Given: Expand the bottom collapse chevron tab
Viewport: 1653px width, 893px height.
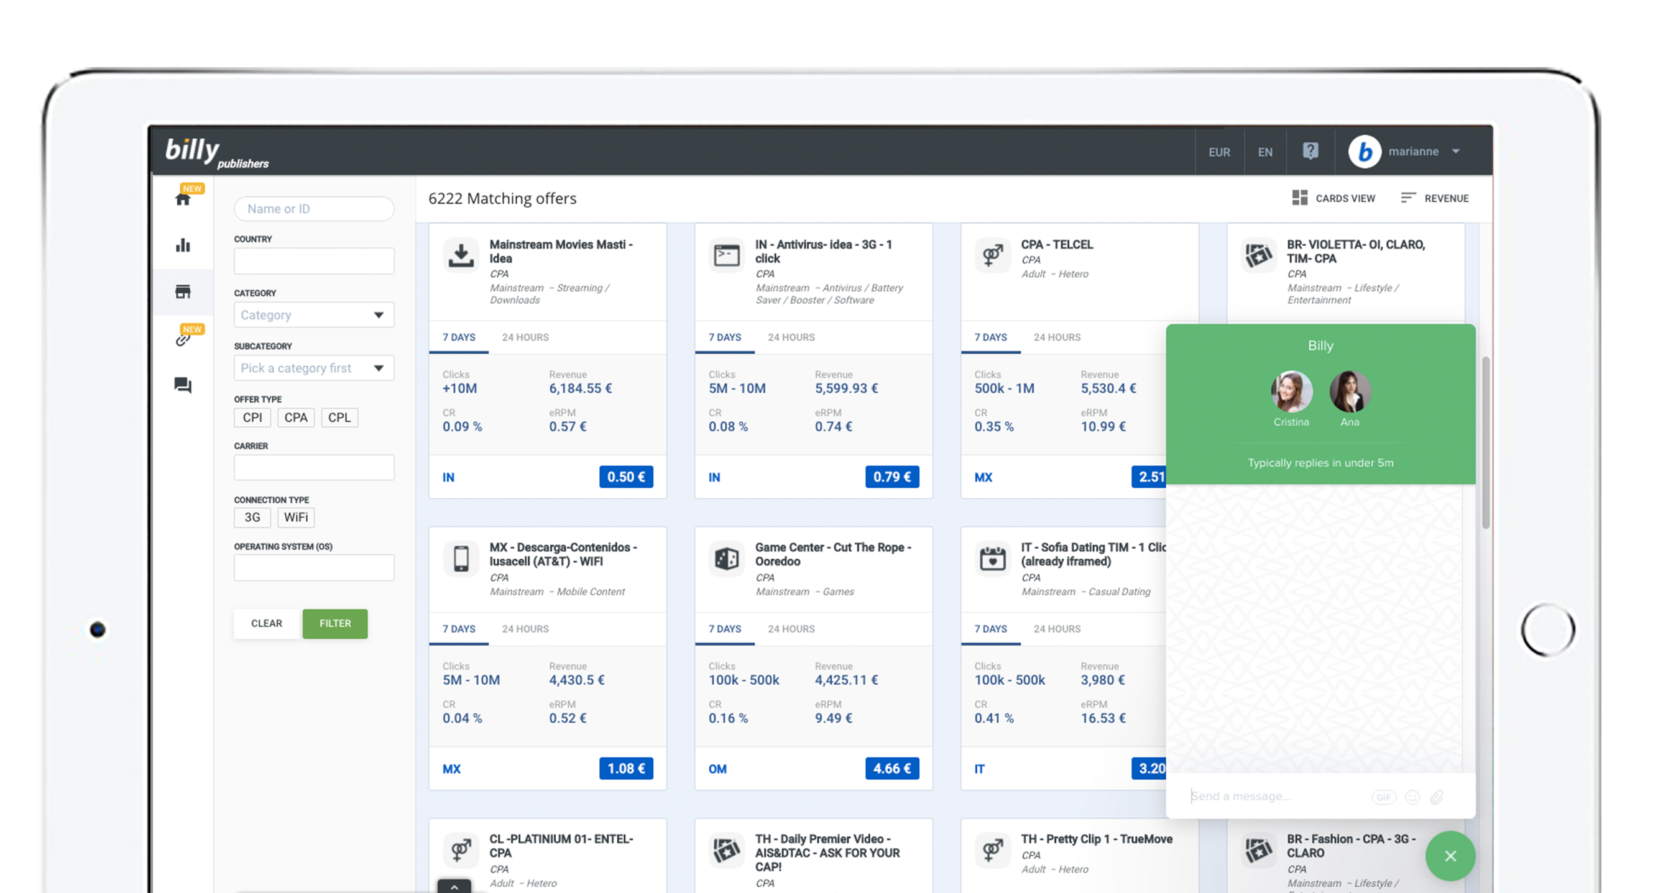Looking at the screenshot, I should point(454,887).
